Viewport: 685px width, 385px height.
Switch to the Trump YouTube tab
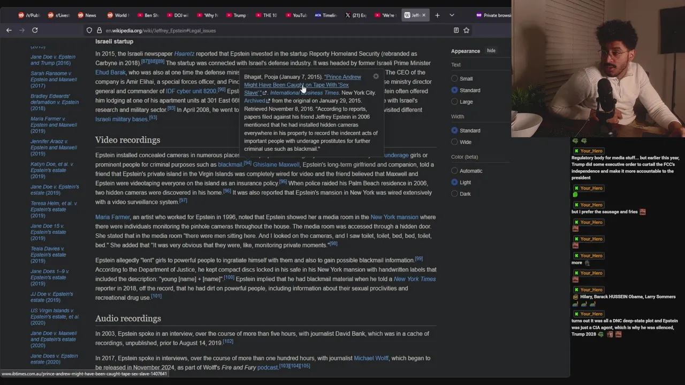tap(236, 15)
